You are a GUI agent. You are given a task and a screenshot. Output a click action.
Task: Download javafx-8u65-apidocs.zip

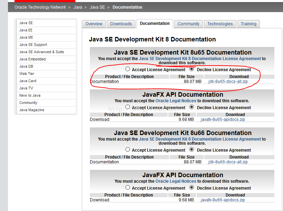pos(223,119)
